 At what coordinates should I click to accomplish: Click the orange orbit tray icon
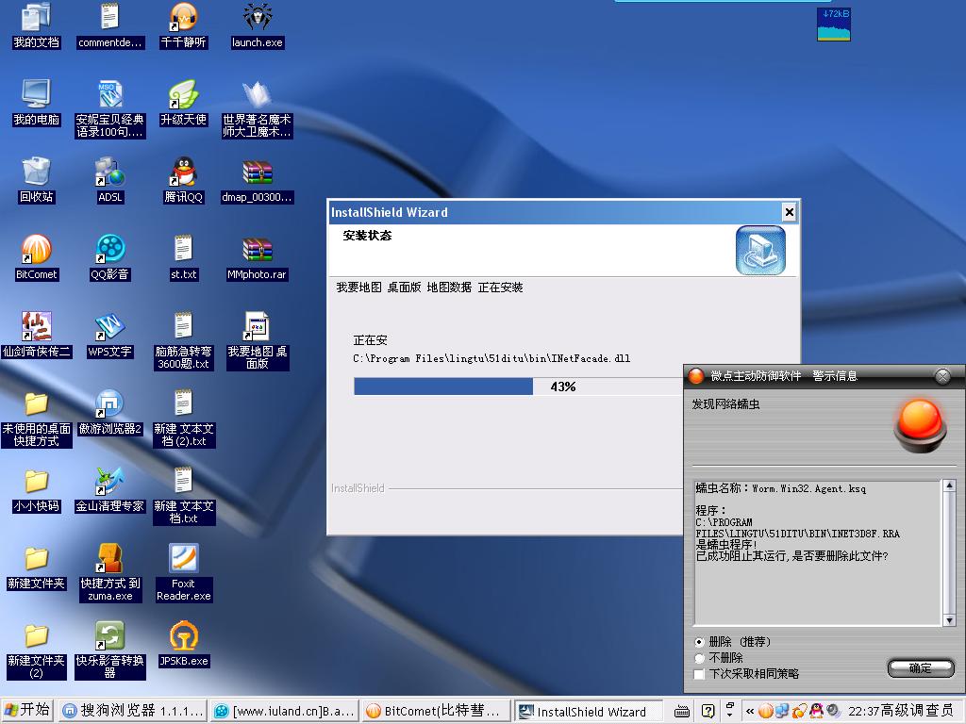(800, 711)
